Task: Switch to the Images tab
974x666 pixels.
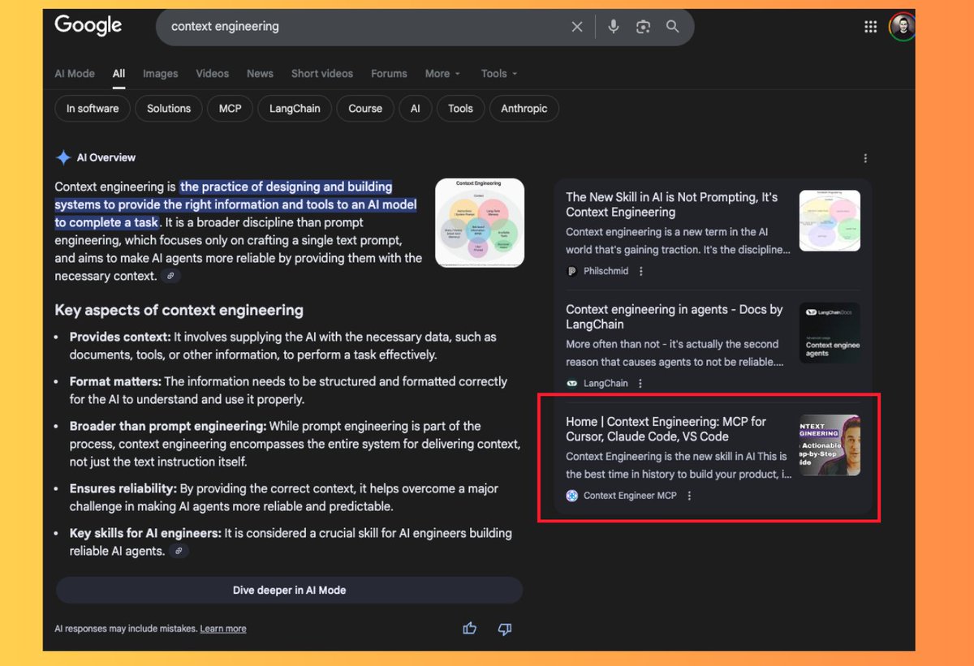Action: 160,73
